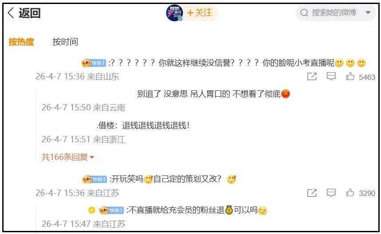The width and height of the screenshot is (381, 234).
Task: Click the yellow V verified badge
Action: 91,210
